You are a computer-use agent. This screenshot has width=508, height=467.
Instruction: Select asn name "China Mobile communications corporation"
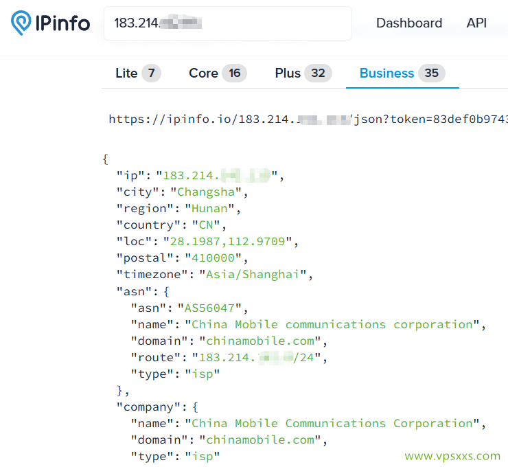[x=332, y=324]
